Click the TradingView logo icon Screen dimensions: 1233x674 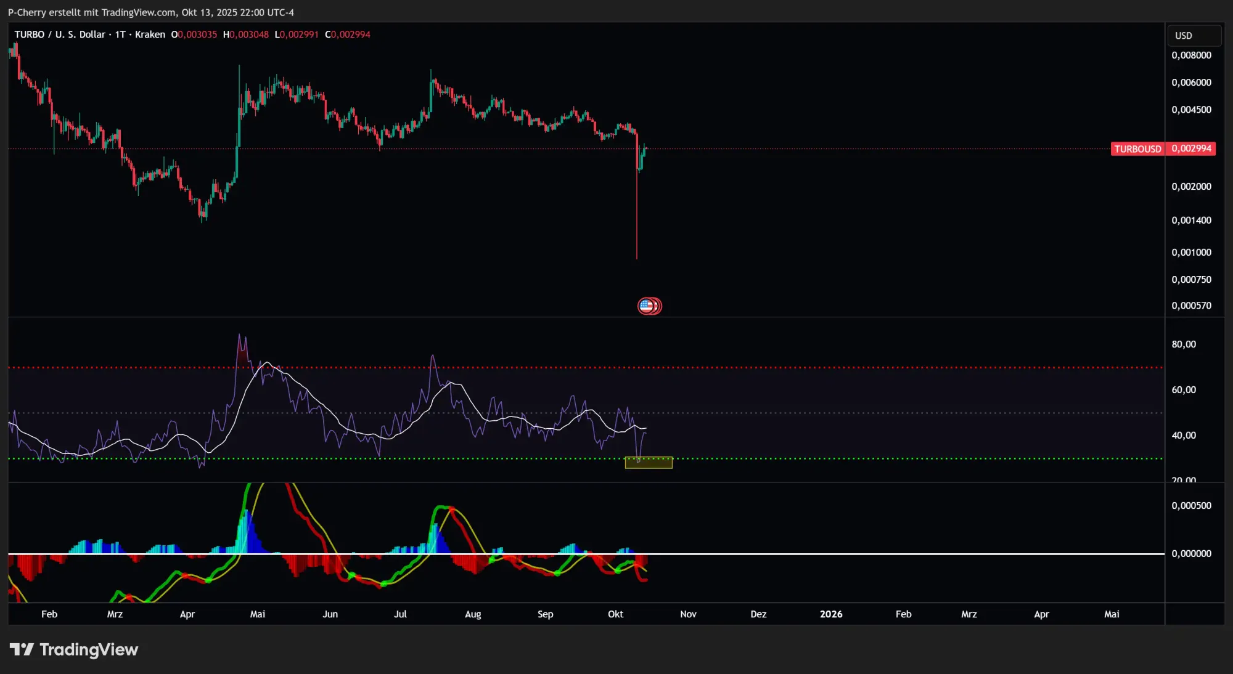click(22, 649)
